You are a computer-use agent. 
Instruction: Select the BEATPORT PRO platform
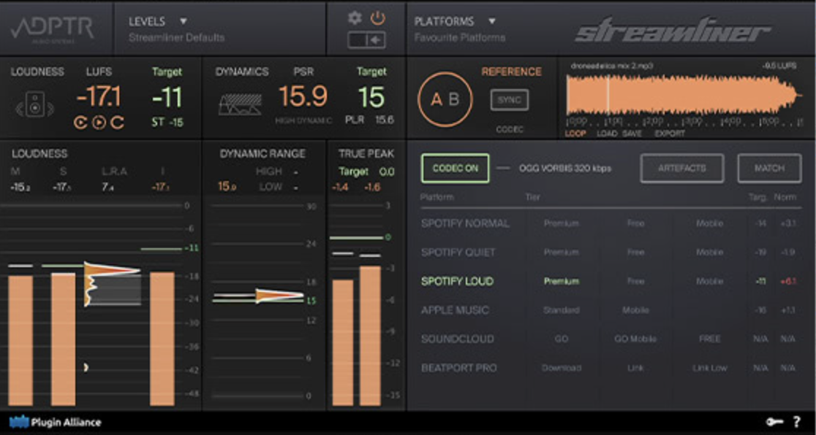pos(458,368)
